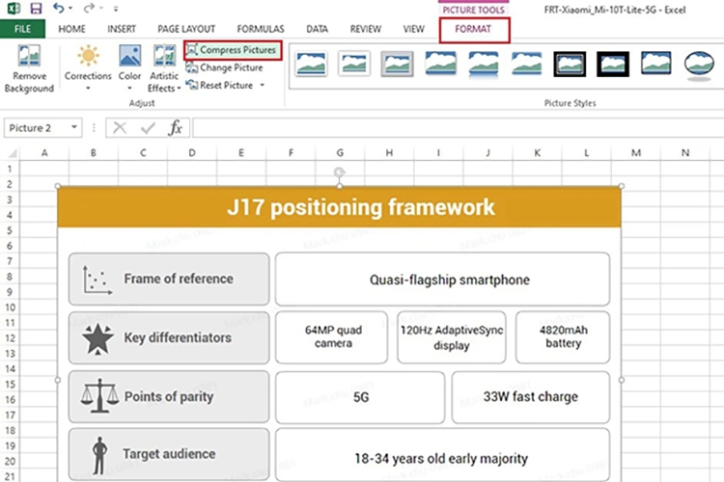Click the Enter checkmark formula icon

coord(148,128)
